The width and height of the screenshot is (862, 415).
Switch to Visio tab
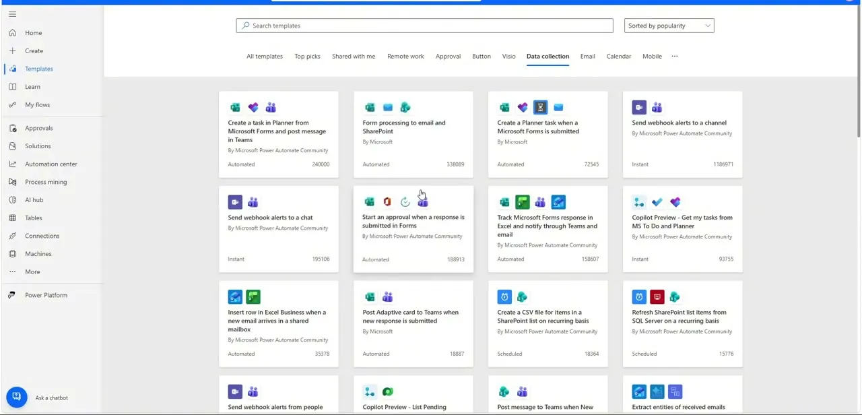508,56
